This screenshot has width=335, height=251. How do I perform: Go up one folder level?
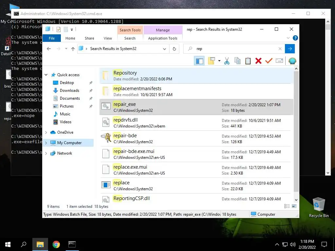pyautogui.click(x=73, y=49)
